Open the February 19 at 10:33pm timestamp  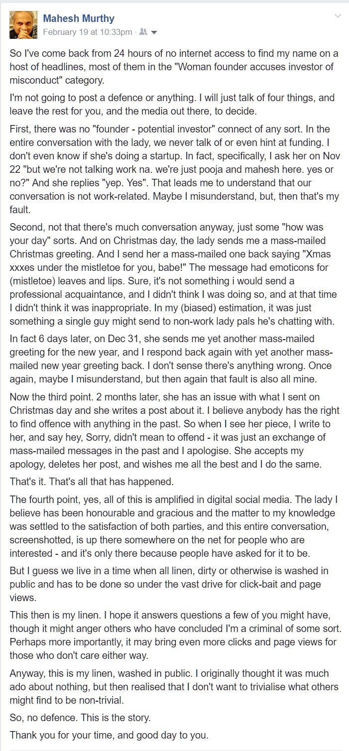point(88,32)
